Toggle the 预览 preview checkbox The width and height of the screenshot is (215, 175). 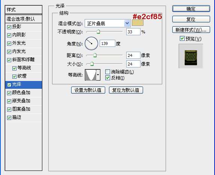pos(182,39)
